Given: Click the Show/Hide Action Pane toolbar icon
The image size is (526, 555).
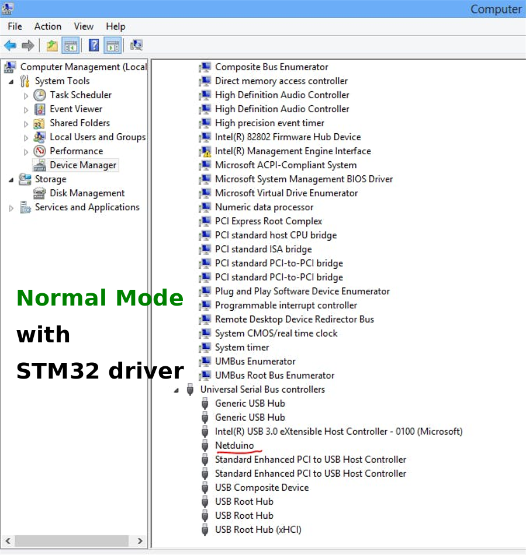Looking at the screenshot, I should click(112, 45).
